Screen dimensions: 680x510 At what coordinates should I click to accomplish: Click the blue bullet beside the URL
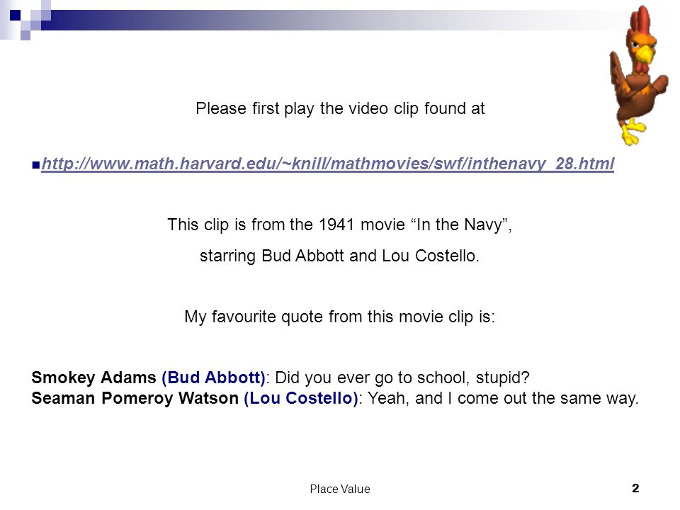pos(36,165)
